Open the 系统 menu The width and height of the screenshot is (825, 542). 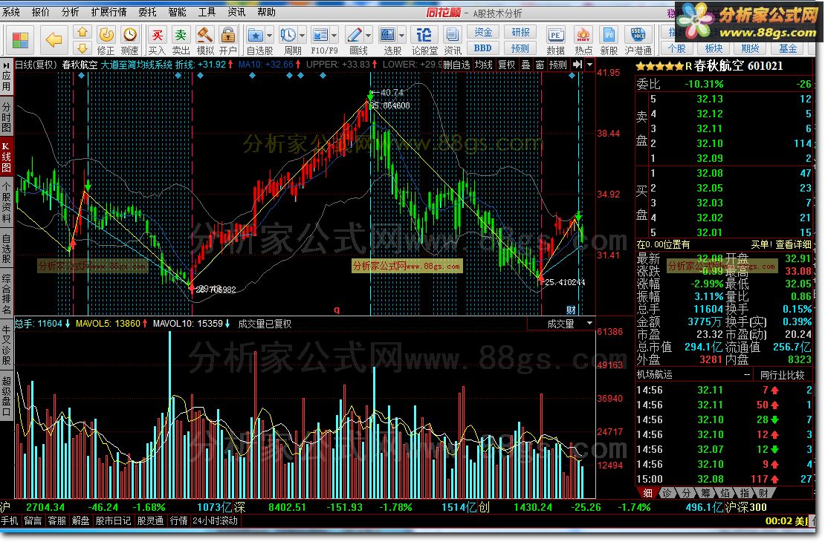(10, 12)
